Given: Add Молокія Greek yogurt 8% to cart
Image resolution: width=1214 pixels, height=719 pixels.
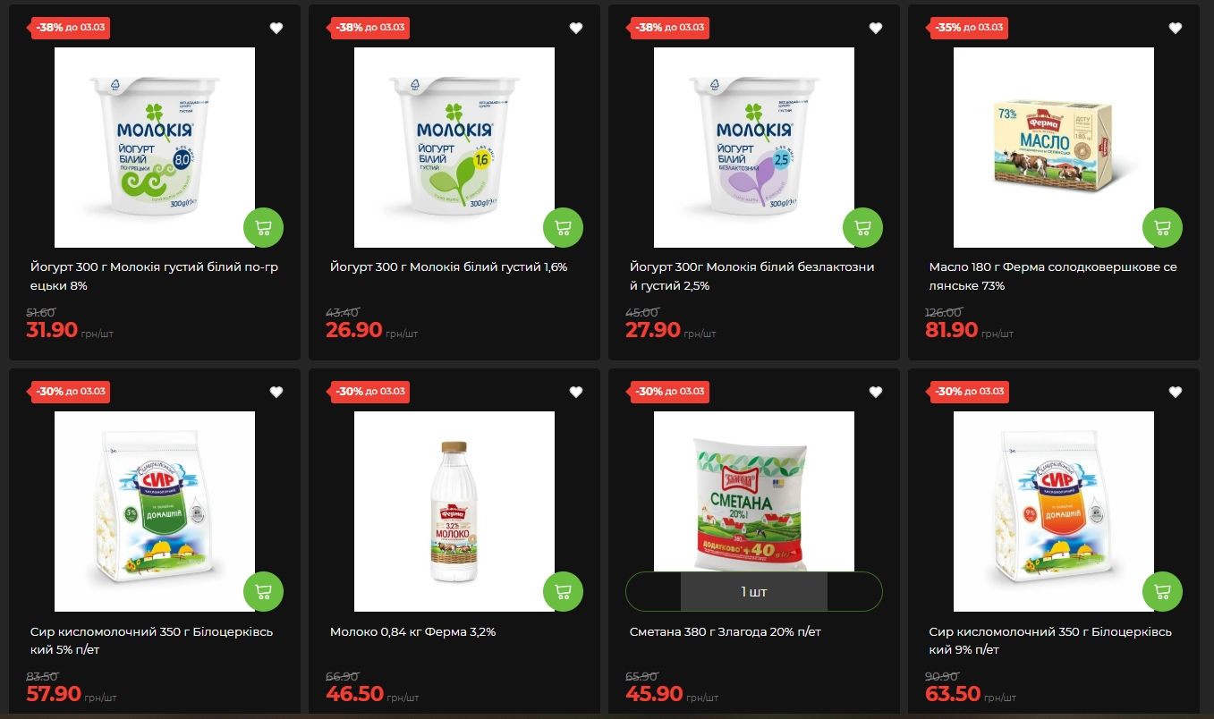Looking at the screenshot, I should click(263, 228).
